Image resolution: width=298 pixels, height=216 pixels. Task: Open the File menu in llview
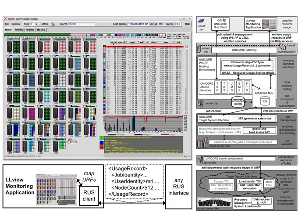7,24
